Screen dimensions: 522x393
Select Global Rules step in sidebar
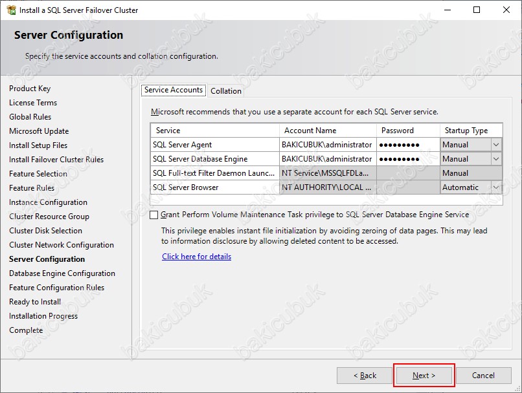tap(30, 117)
